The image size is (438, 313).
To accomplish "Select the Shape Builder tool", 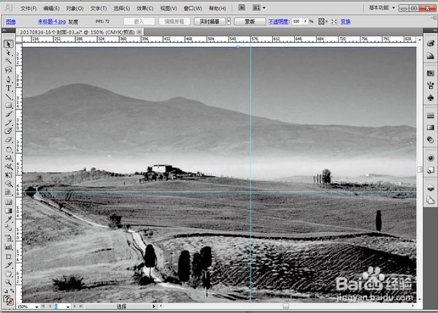I will pyautogui.click(x=8, y=184).
